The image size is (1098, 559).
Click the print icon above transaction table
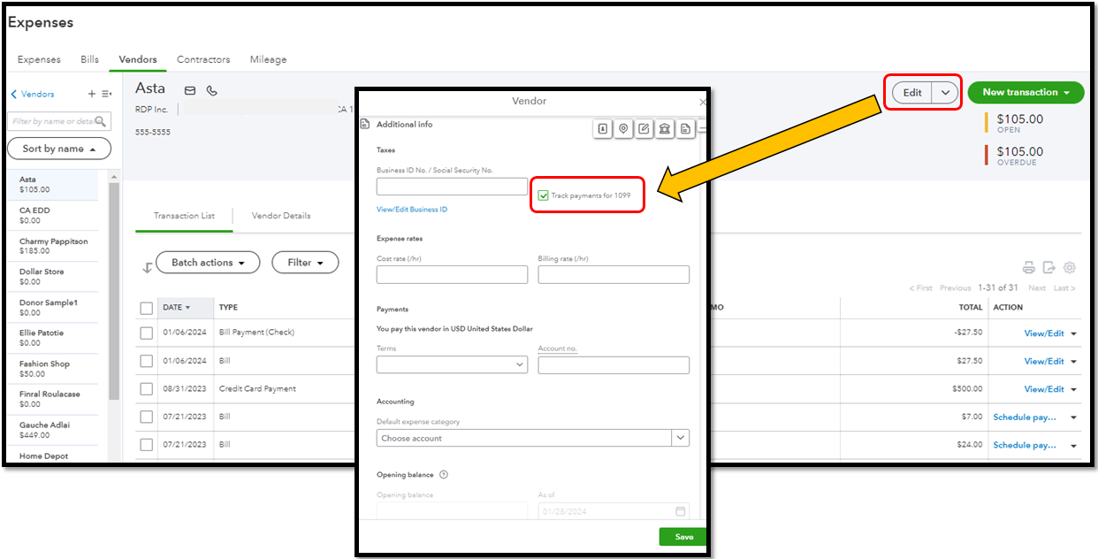(x=1028, y=267)
